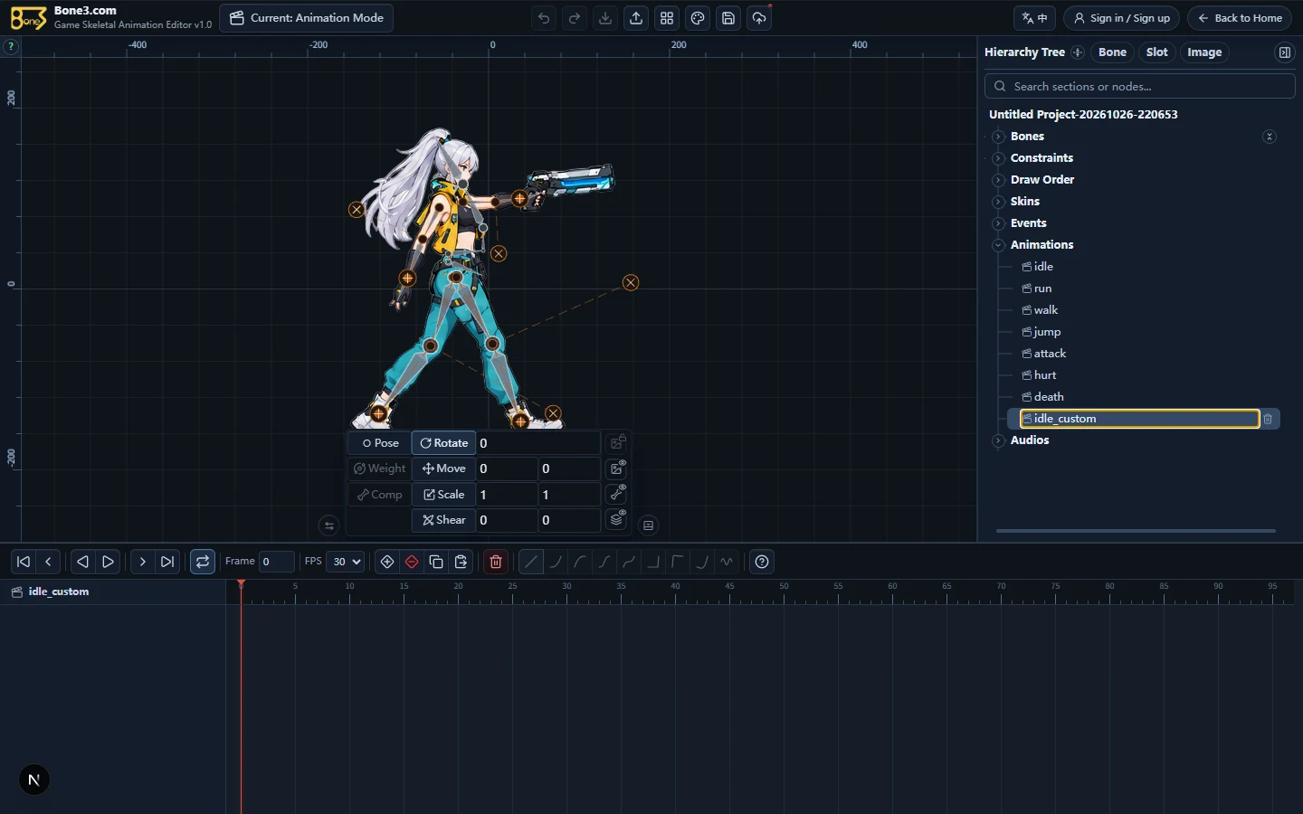Open the four-squares grid icon
Image resolution: width=1303 pixels, height=814 pixels.
(667, 18)
